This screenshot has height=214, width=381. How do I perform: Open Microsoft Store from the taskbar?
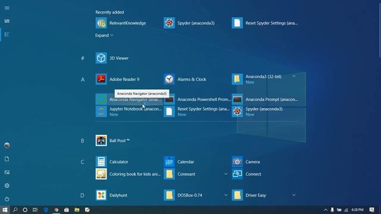(x=67, y=210)
